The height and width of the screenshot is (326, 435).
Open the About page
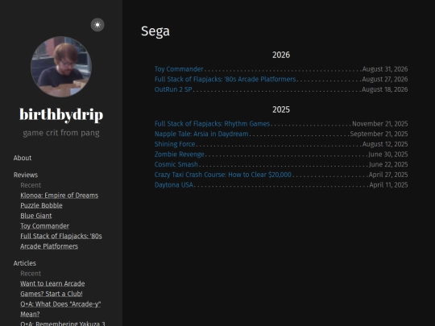click(23, 158)
